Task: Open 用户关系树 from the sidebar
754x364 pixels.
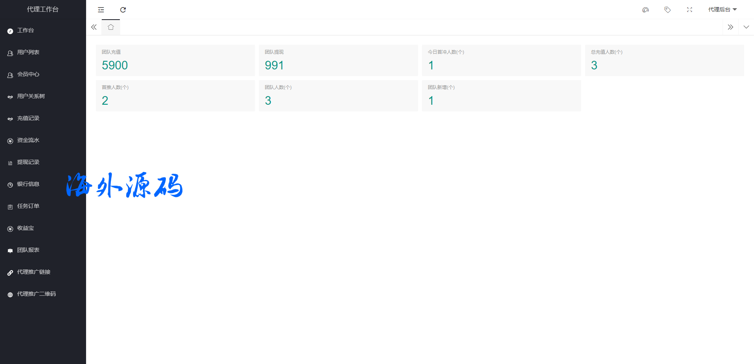Action: (x=31, y=96)
